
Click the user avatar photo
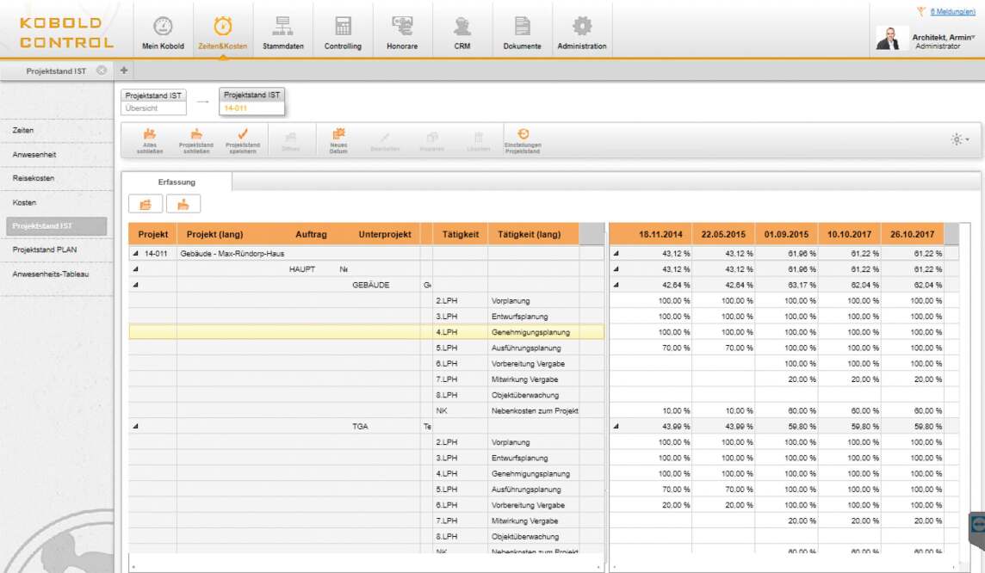click(889, 38)
